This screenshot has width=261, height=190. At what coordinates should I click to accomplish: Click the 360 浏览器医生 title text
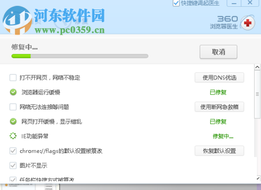point(224,23)
